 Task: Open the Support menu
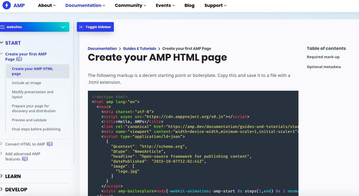[x=215, y=6]
